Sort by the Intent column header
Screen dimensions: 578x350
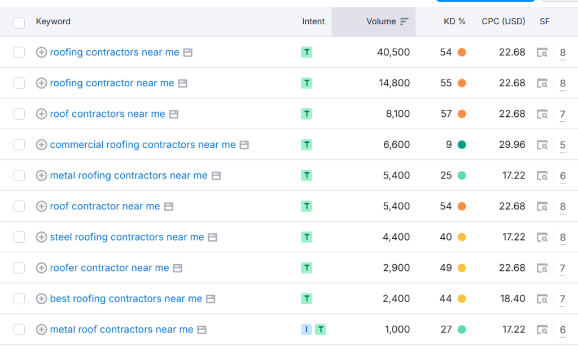(x=313, y=22)
